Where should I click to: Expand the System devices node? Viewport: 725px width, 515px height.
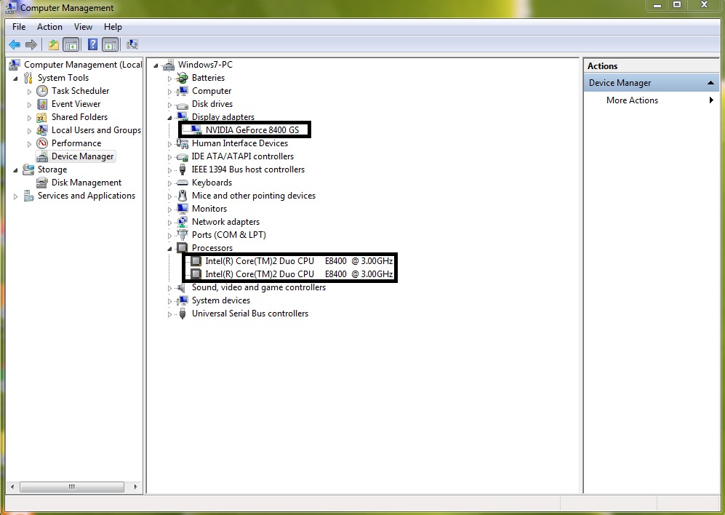coord(169,301)
